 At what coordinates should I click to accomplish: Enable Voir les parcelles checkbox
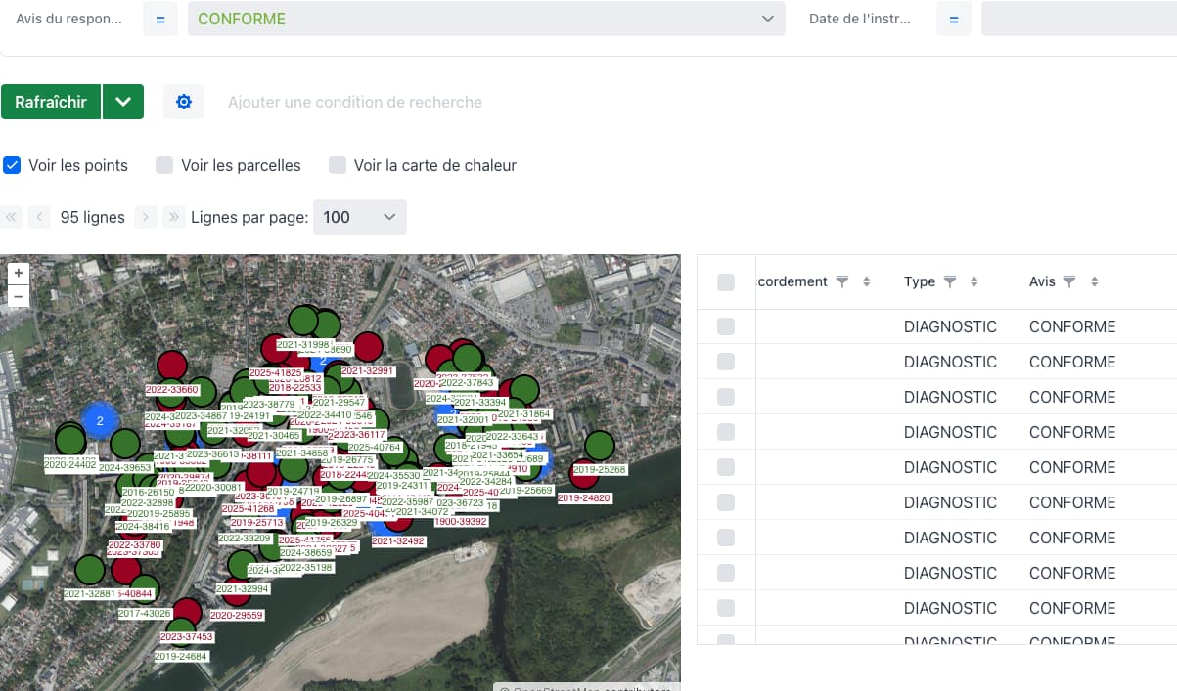point(165,165)
